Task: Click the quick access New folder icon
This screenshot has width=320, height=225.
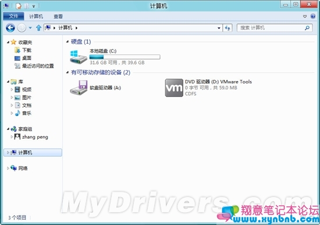Action: click(26, 6)
